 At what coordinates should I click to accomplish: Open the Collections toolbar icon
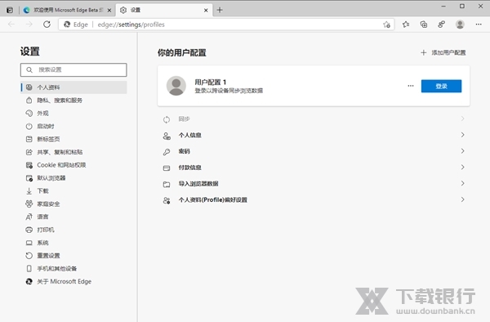point(424,25)
